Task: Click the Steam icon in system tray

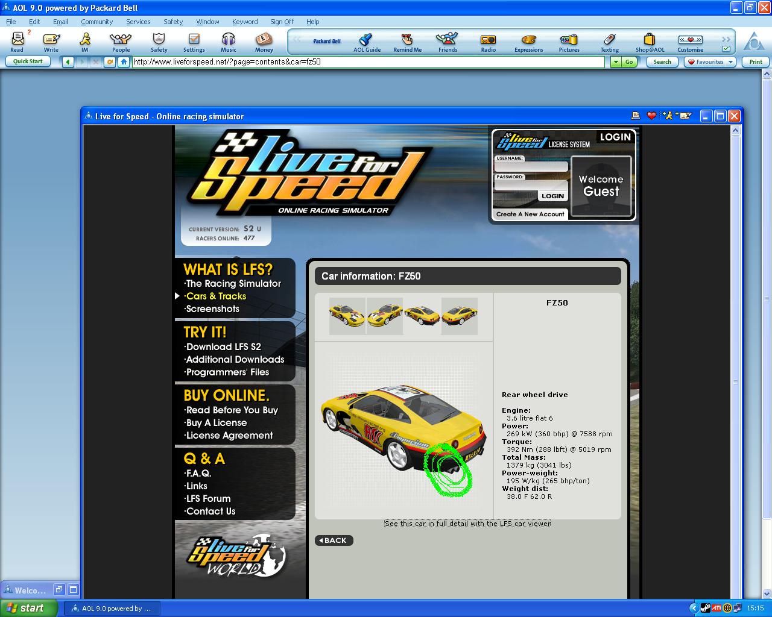Action: tap(706, 608)
